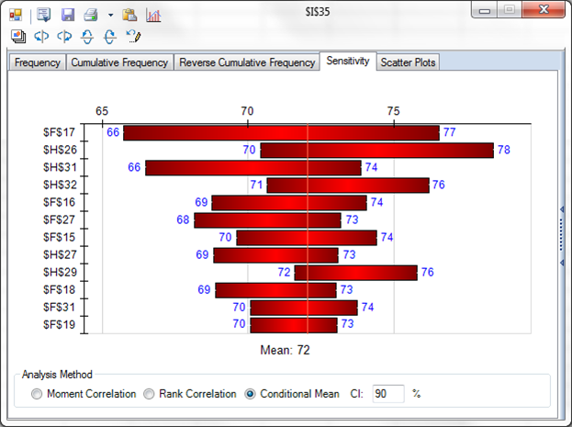Click the $H$27 axis label
This screenshot has height=427, width=572.
point(60,254)
